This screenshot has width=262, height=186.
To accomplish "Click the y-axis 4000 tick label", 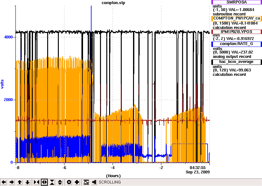I will pos(8,37).
